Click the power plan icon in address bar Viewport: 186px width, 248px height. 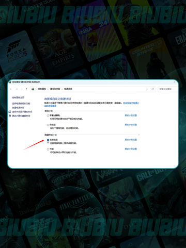33,89
